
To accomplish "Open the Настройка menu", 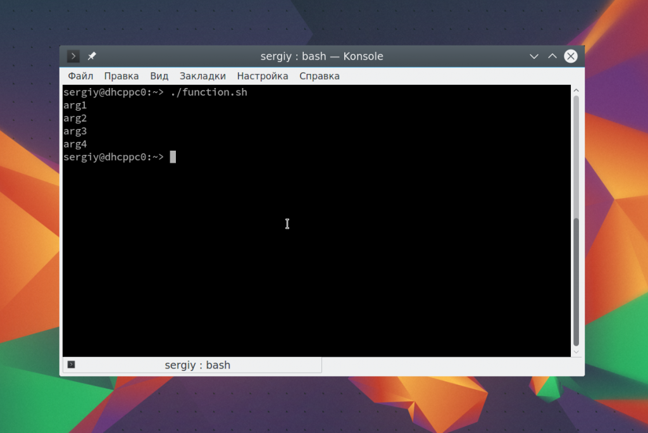I will [263, 76].
